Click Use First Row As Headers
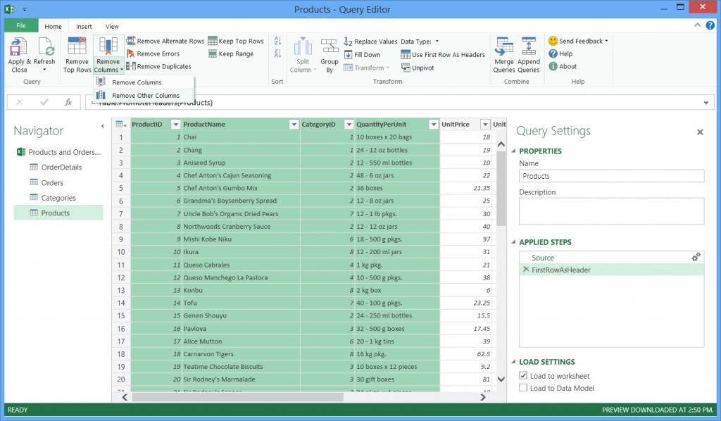 tap(443, 55)
